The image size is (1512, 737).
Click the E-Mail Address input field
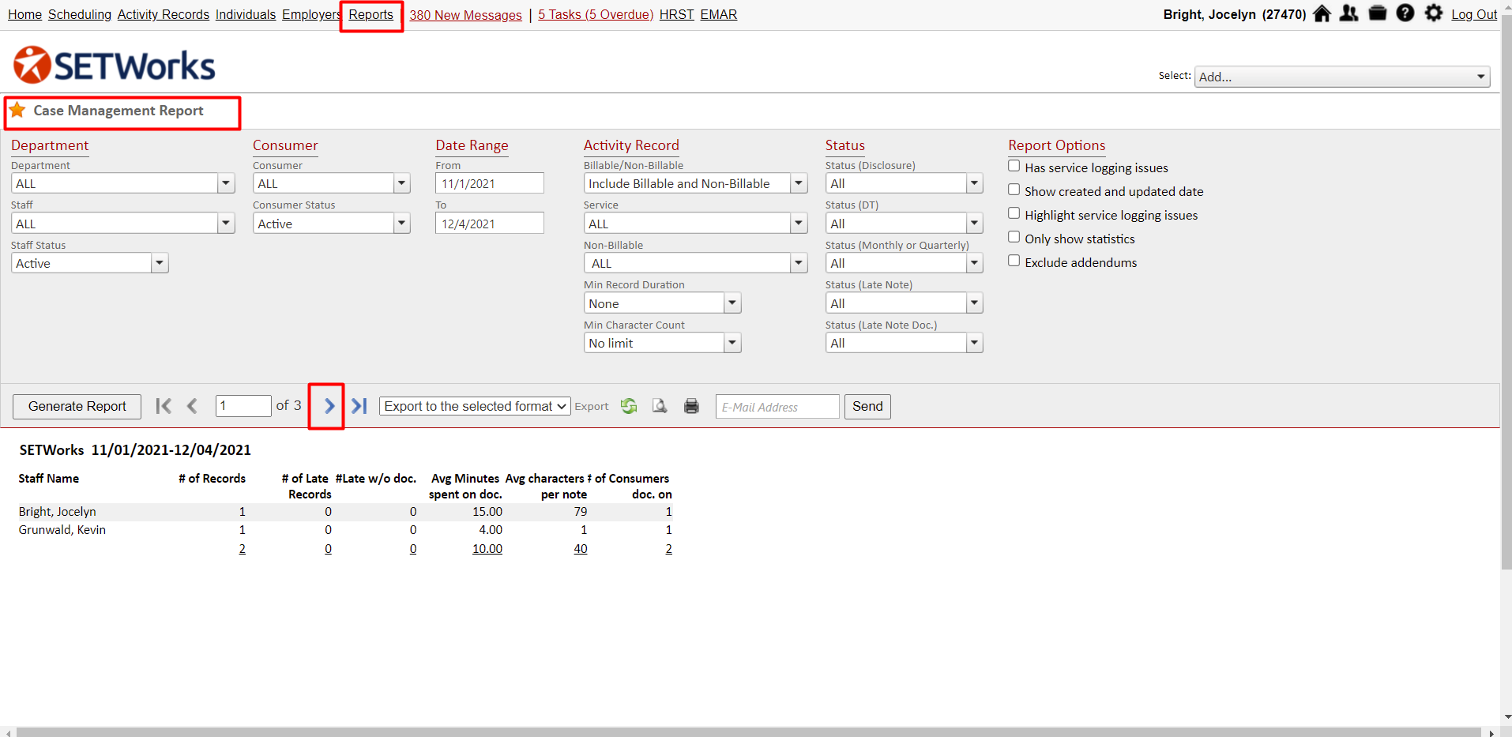pos(777,407)
